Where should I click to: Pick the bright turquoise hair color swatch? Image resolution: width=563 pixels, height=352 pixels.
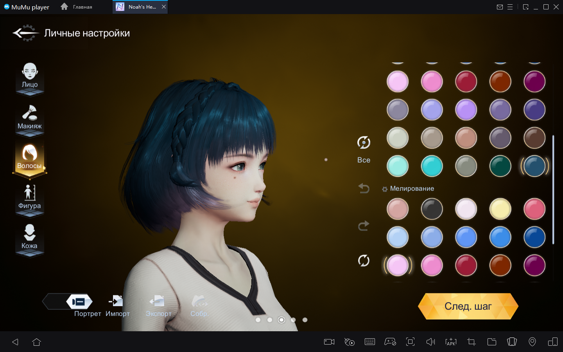[x=432, y=166]
